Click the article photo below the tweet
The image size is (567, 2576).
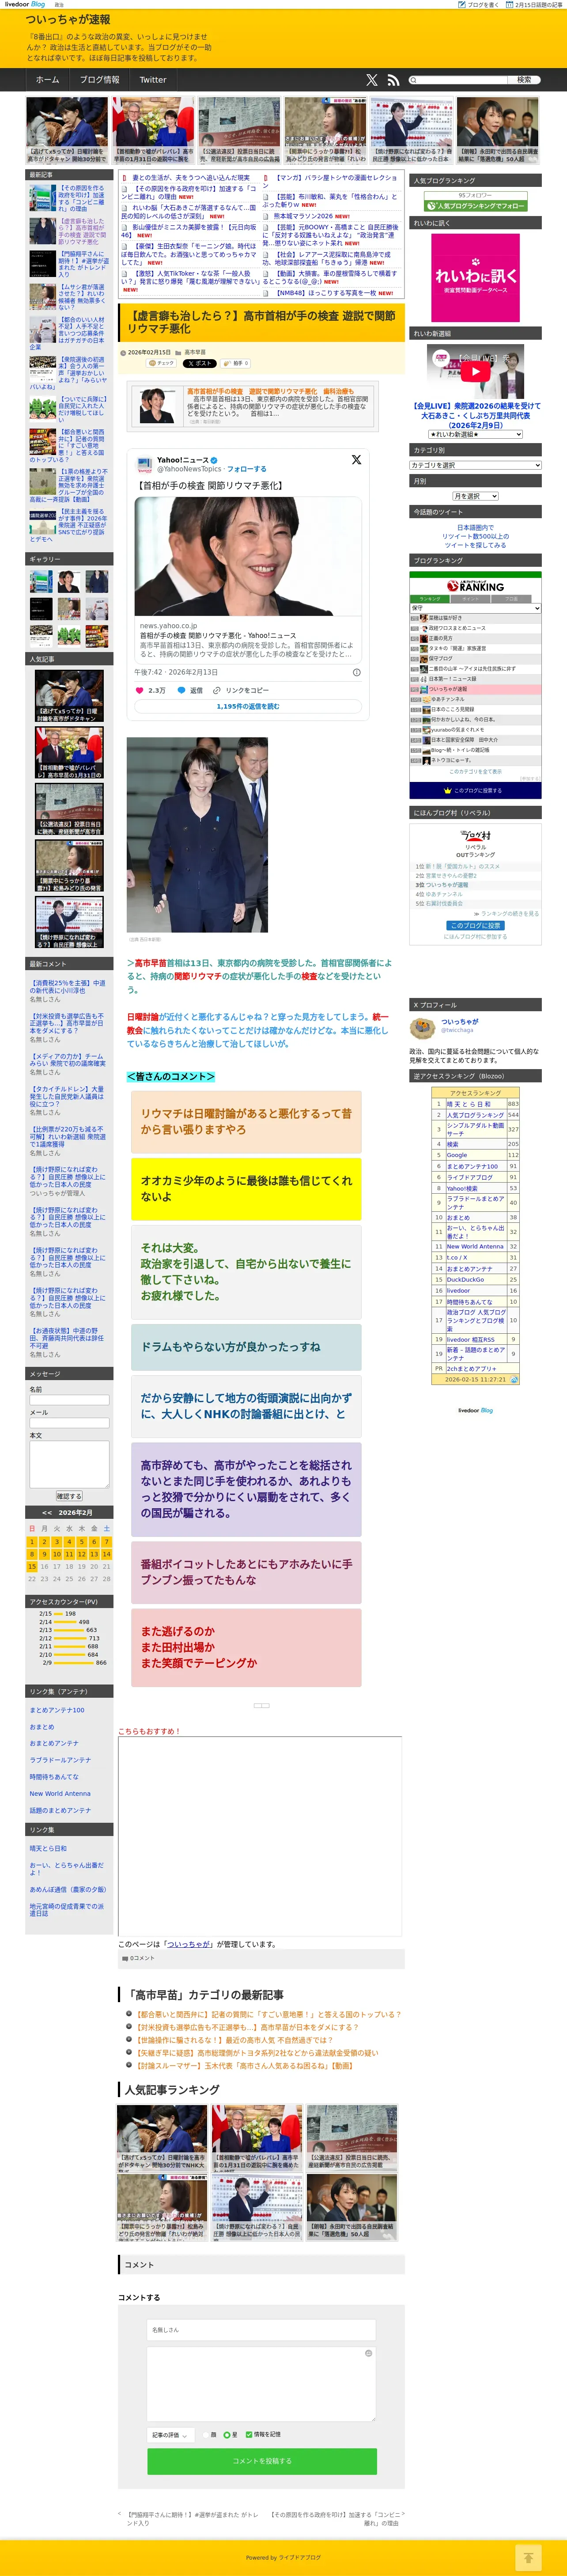197,835
